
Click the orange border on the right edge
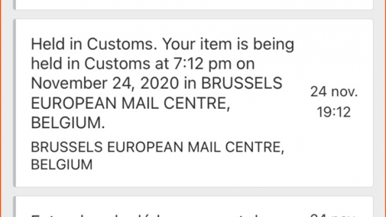383,103
